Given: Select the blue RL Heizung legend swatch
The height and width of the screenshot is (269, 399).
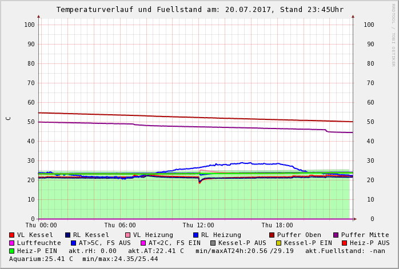Looking at the screenshot, I should click(x=195, y=235).
